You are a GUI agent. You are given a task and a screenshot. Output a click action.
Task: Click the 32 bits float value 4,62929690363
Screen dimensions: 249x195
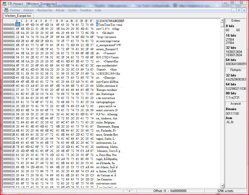pyautogui.click(x=236, y=79)
